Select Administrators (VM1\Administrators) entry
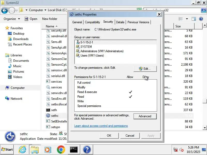This screenshot has height=155, width=207. (116, 51)
